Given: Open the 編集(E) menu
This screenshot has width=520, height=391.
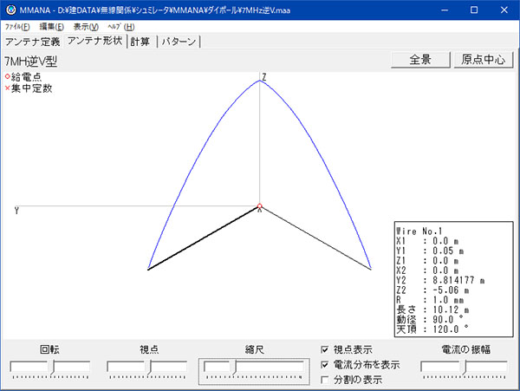Looking at the screenshot, I should (51, 27).
